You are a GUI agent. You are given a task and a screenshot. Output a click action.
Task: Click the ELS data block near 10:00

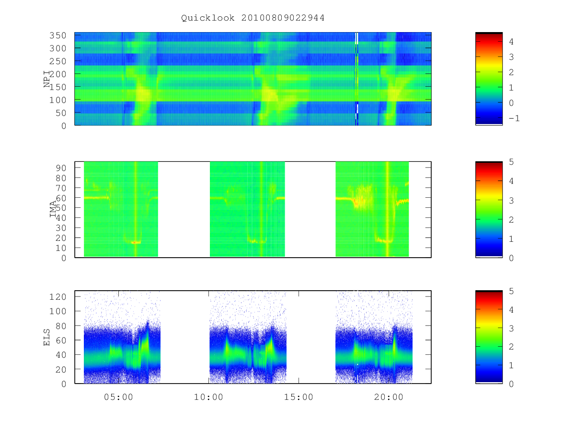(248, 337)
